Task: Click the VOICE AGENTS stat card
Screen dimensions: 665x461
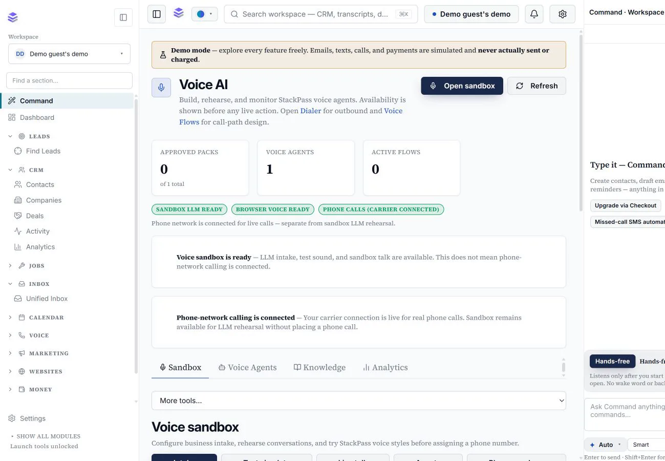Action: (x=306, y=168)
